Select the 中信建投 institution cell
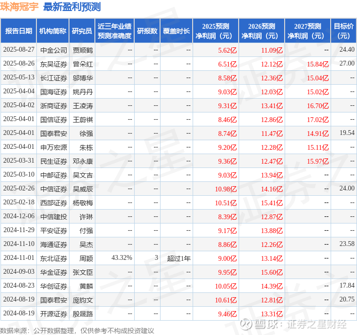357x335 pixels. pos(54,217)
